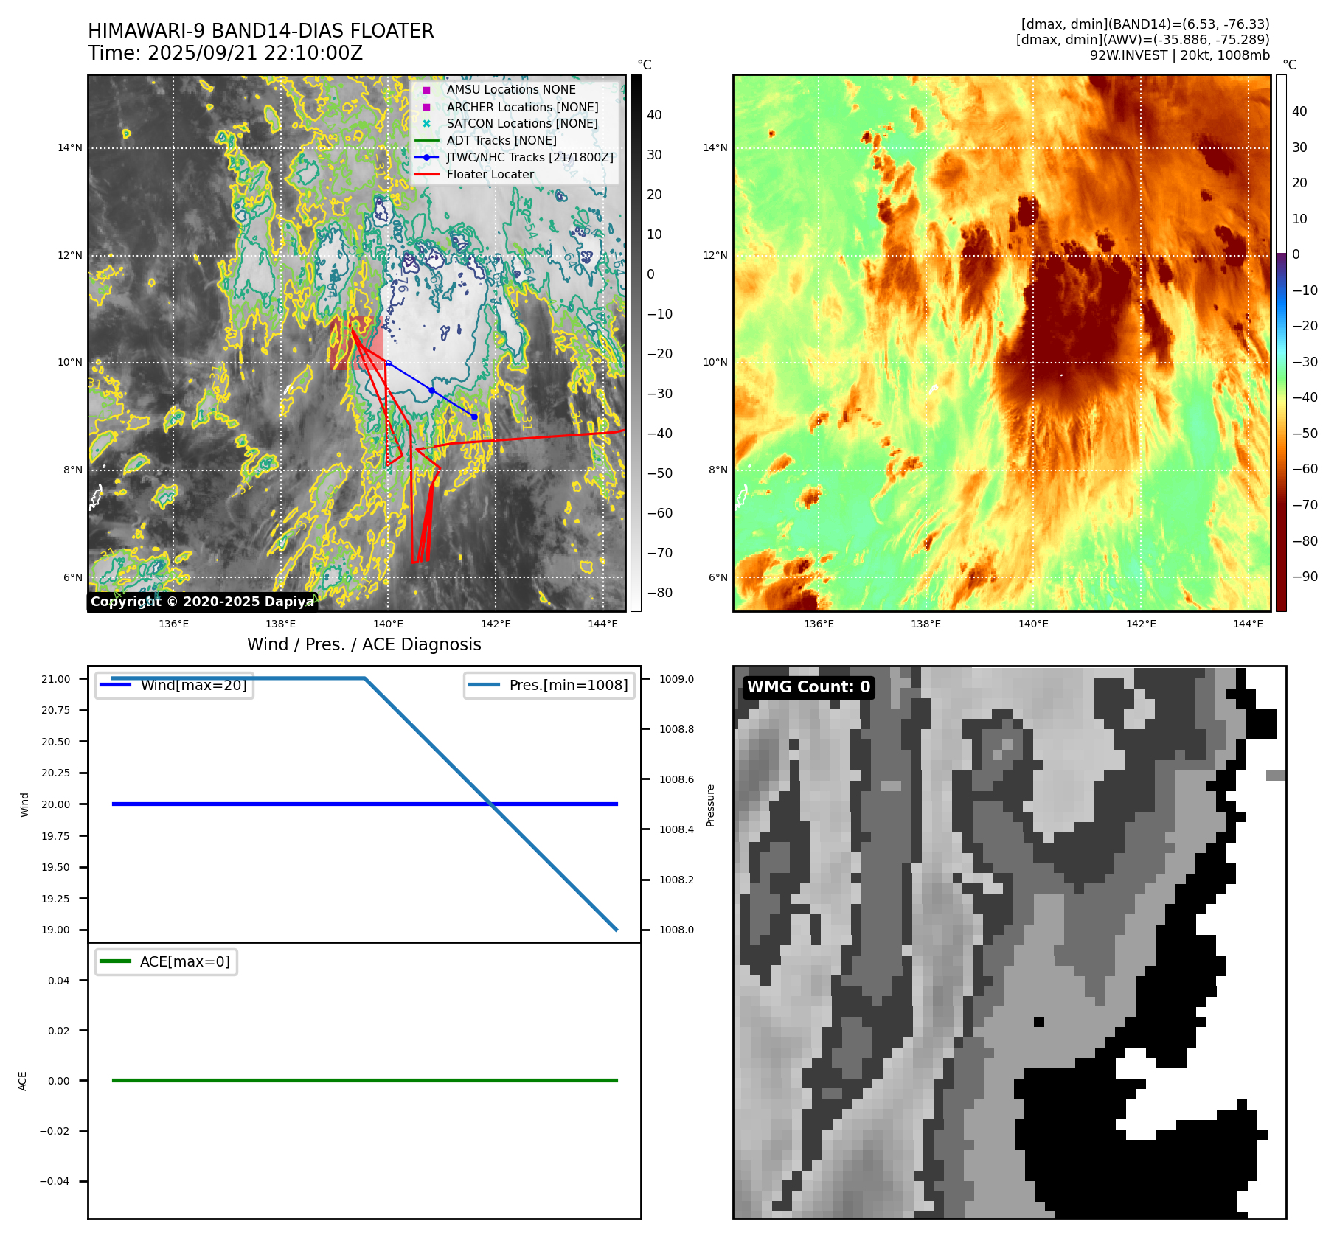Image resolution: width=1337 pixels, height=1246 pixels.
Task: Click the Time: 2025/09/21 22:10:00Z text
Action: coord(226,53)
